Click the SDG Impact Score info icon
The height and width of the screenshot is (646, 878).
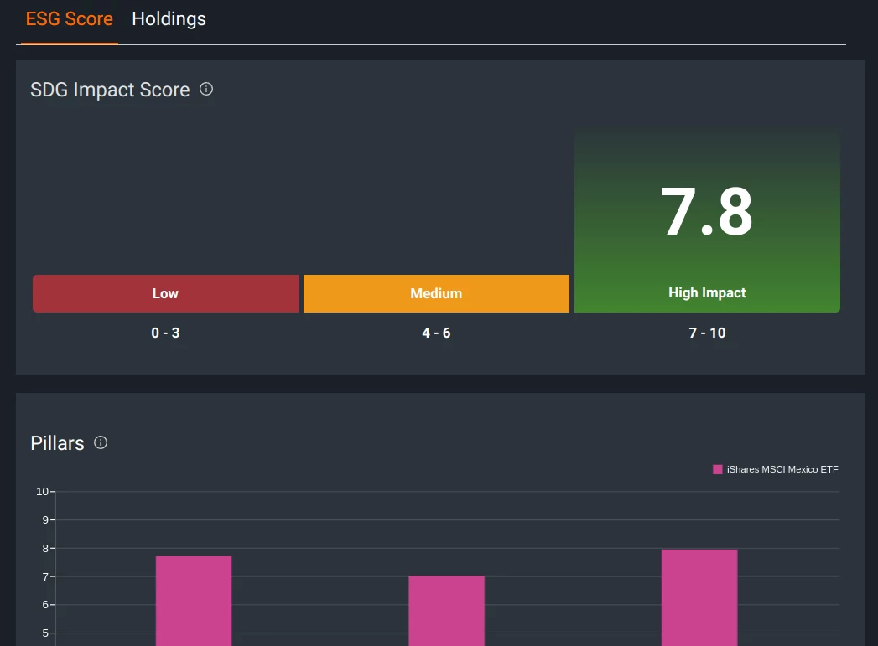(x=206, y=89)
